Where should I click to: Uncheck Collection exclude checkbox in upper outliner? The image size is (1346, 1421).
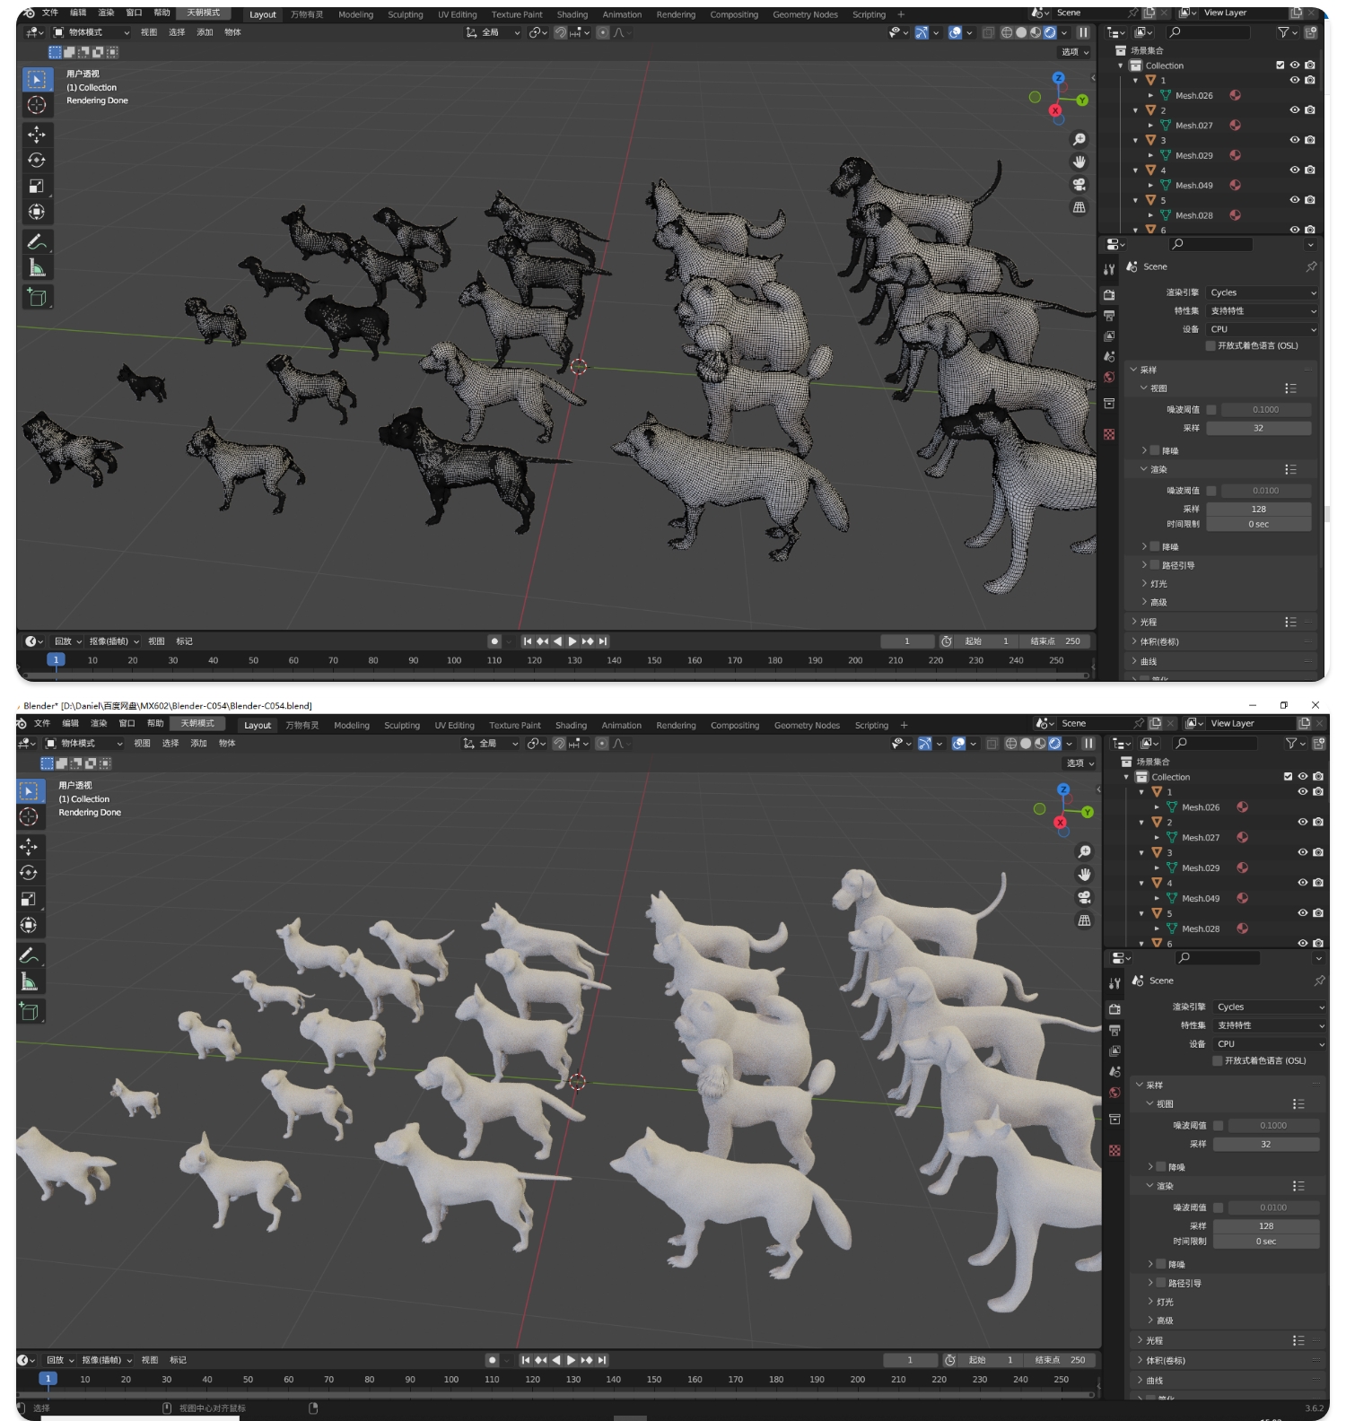[1280, 65]
